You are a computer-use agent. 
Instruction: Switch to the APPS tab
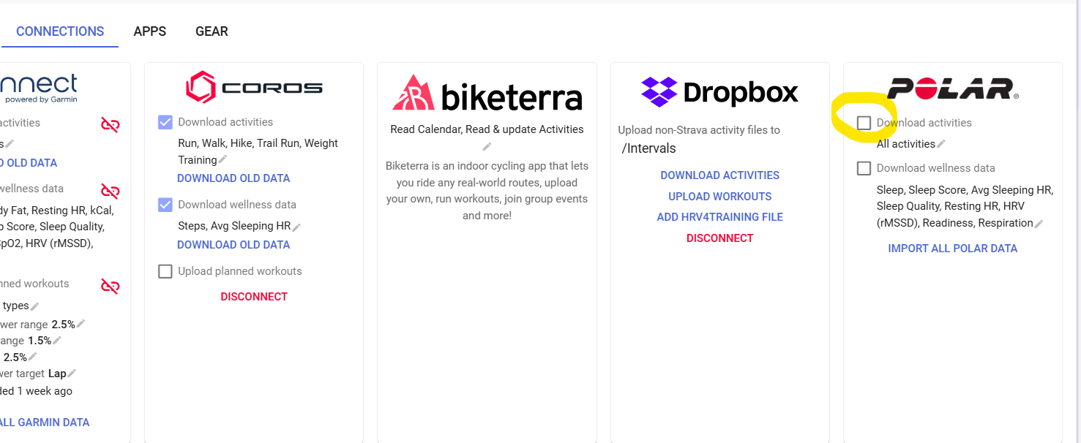pos(149,31)
